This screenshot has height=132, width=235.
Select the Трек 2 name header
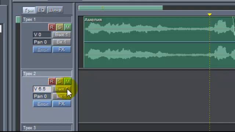[47, 74]
